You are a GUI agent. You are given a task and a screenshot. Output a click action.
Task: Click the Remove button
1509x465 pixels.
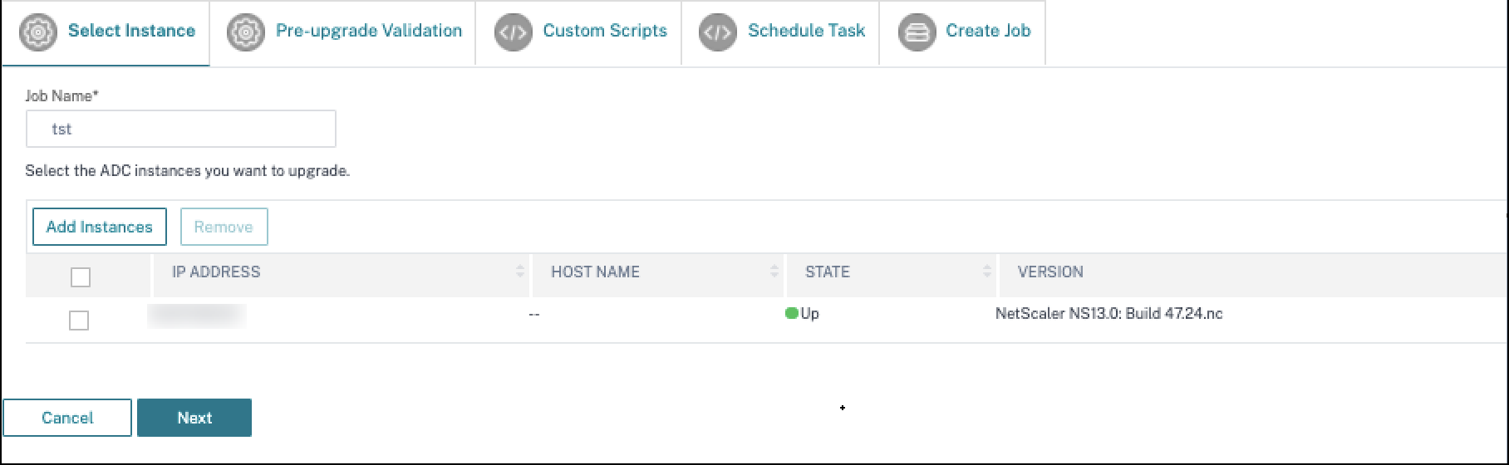coord(224,227)
